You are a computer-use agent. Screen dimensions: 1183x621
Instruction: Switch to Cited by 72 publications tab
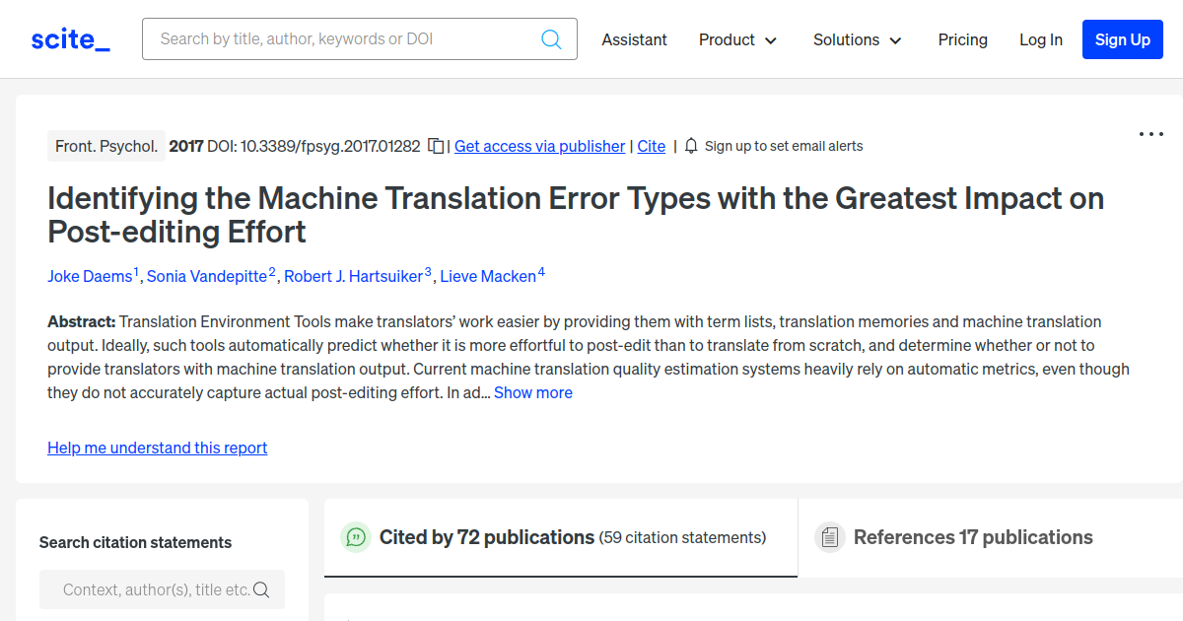pos(486,537)
